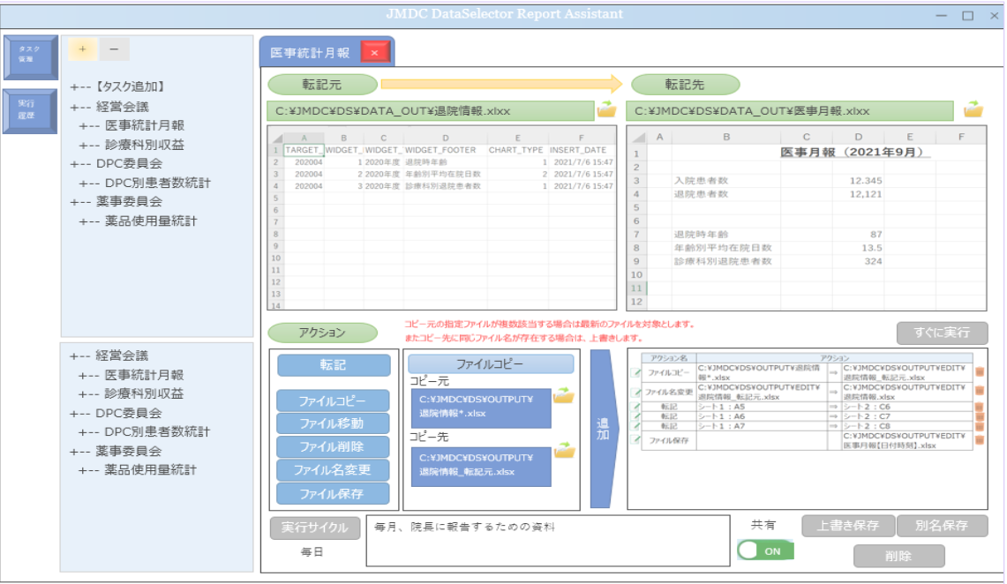Expand 経営会議 in the upper task tree
This screenshot has width=1007, height=584.
(x=109, y=107)
